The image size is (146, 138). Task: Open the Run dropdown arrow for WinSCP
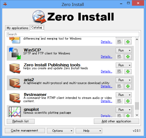click(x=130, y=50)
